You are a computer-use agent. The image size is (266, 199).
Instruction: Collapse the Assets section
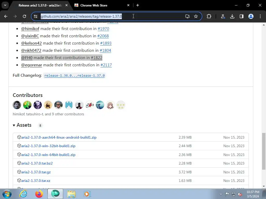(x=22, y=125)
